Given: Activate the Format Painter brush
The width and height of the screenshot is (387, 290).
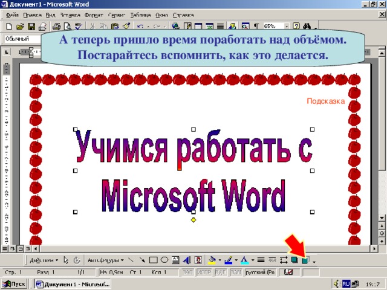Looking at the screenshot, I should (126, 26).
